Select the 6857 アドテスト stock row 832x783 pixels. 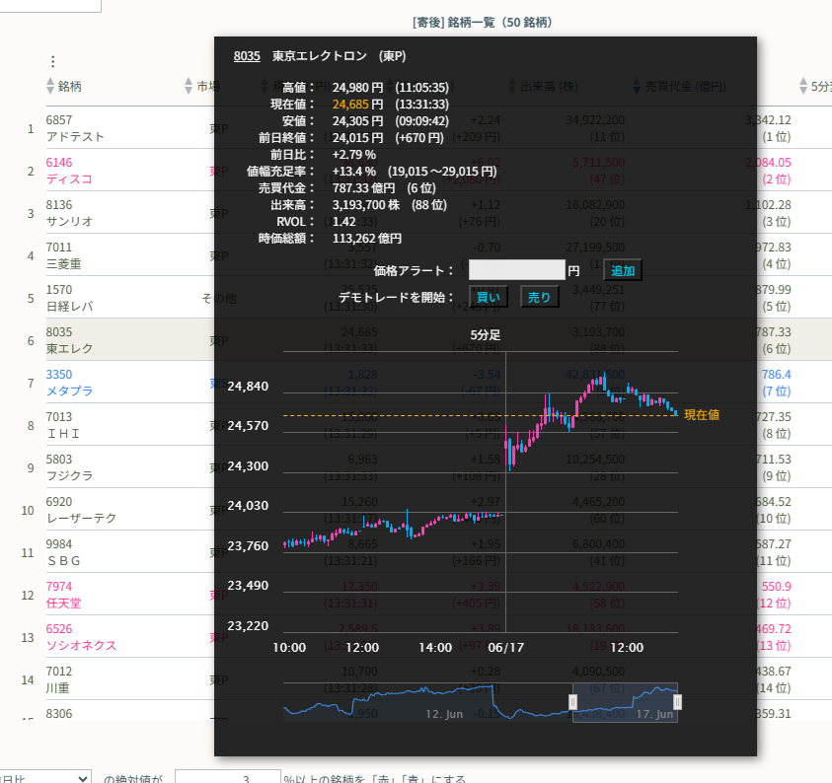(75, 128)
